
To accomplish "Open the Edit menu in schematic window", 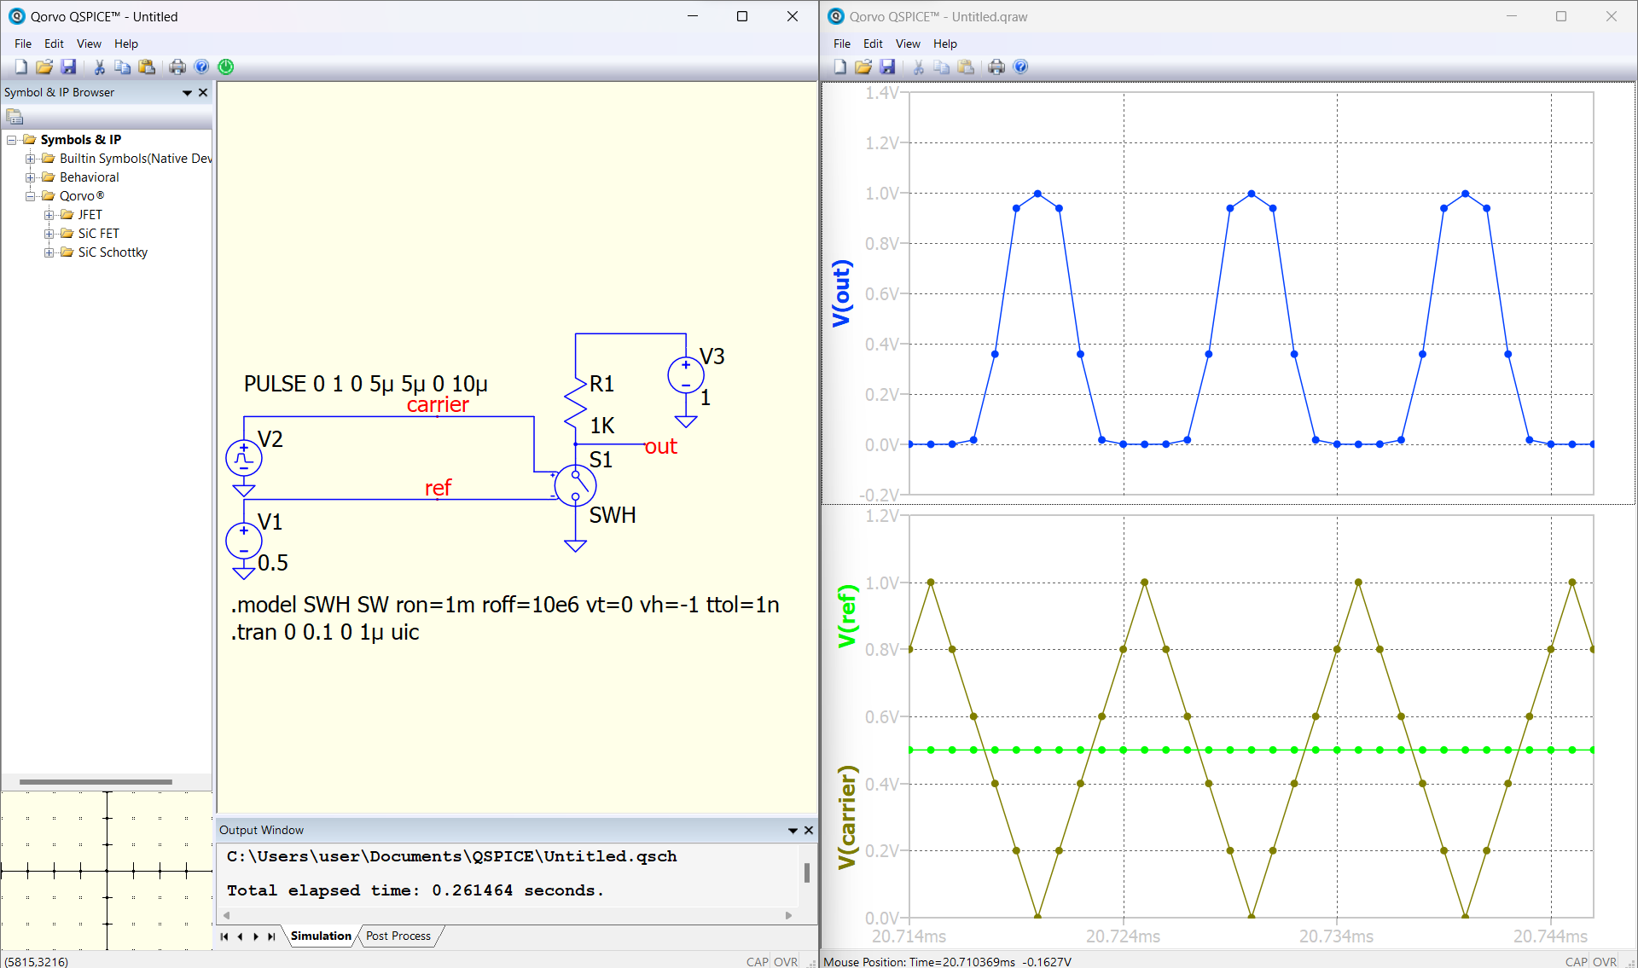I will pyautogui.click(x=54, y=43).
